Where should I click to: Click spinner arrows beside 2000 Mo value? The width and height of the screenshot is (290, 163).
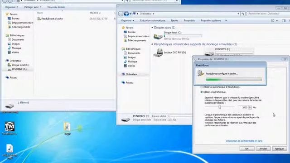click(250, 107)
